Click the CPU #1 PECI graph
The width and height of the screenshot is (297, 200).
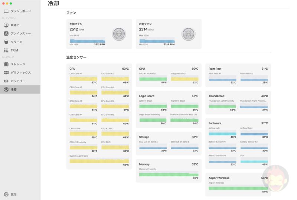click(115, 133)
